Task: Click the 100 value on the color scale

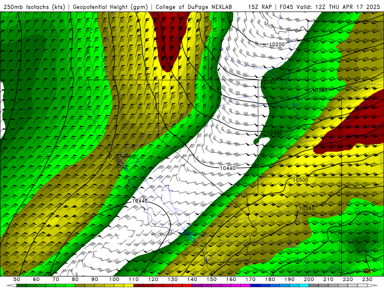Action: click(114, 279)
